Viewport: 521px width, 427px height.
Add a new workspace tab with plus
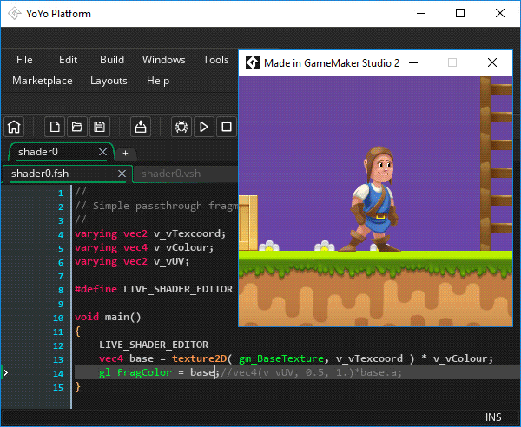coord(125,153)
